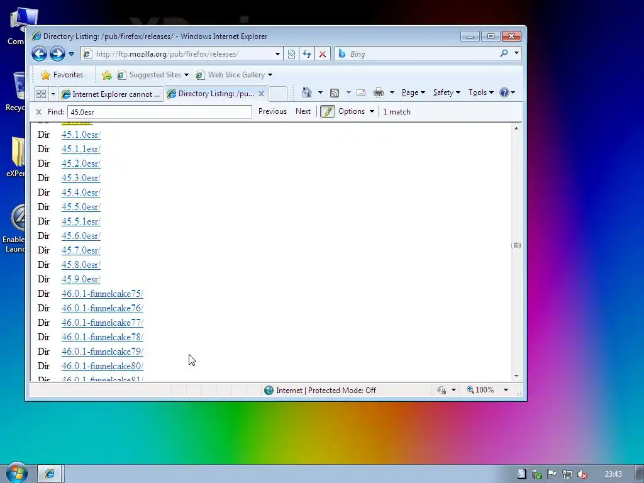Open the 45.9.0esr/ directory link
The height and width of the screenshot is (483, 644).
point(81,279)
